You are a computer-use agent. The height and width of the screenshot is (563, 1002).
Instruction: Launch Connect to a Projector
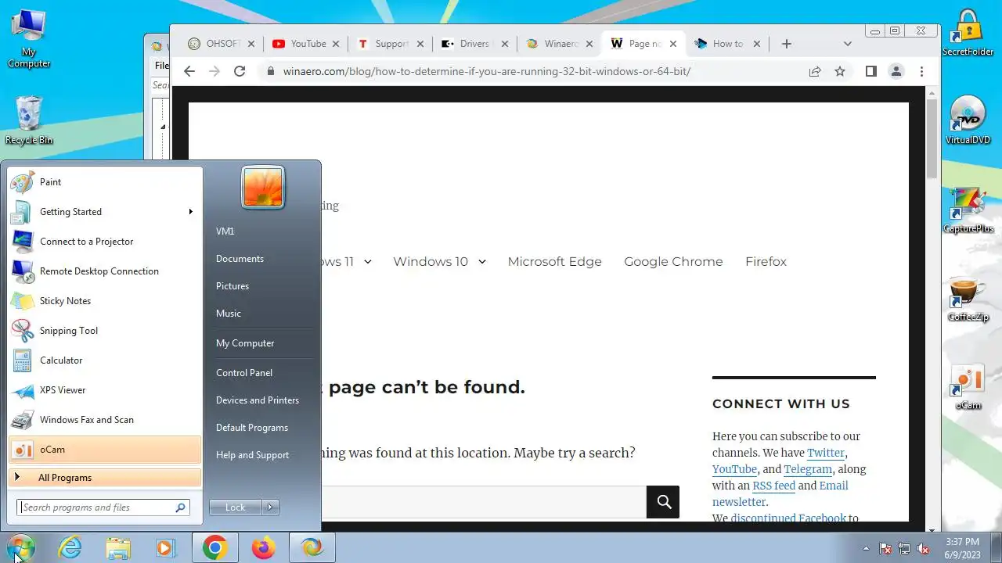click(104, 242)
